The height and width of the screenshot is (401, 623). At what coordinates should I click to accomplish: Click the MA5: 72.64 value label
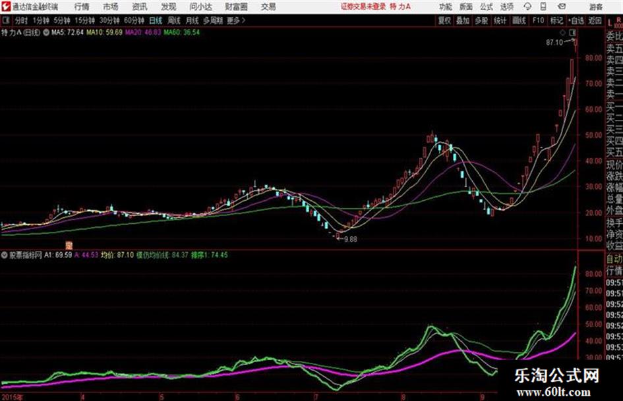point(67,32)
